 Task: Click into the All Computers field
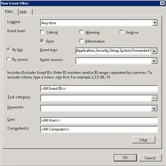pos(99,129)
